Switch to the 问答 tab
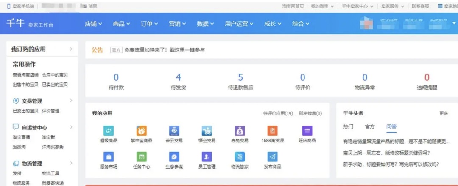The width and height of the screenshot is (458, 186). point(391,127)
